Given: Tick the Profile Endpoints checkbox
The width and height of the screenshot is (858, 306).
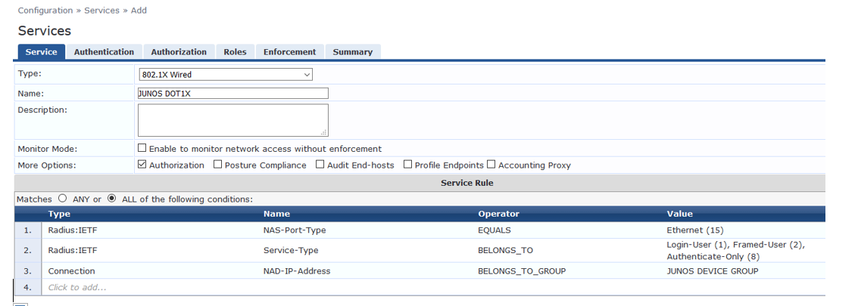Looking at the screenshot, I should 407,165.
